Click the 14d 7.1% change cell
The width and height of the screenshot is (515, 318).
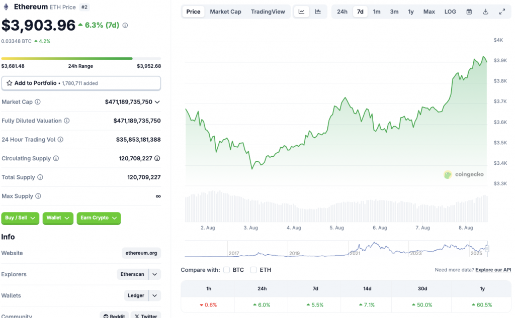[367, 305]
